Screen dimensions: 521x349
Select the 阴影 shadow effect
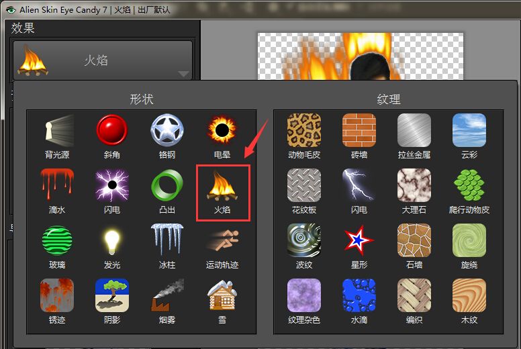(112, 301)
